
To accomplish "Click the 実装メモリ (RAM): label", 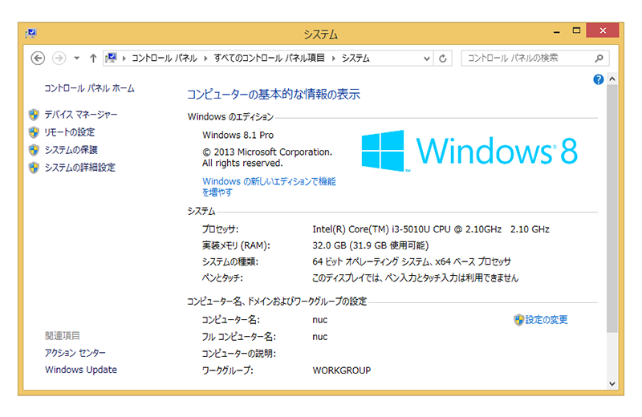I will (236, 245).
